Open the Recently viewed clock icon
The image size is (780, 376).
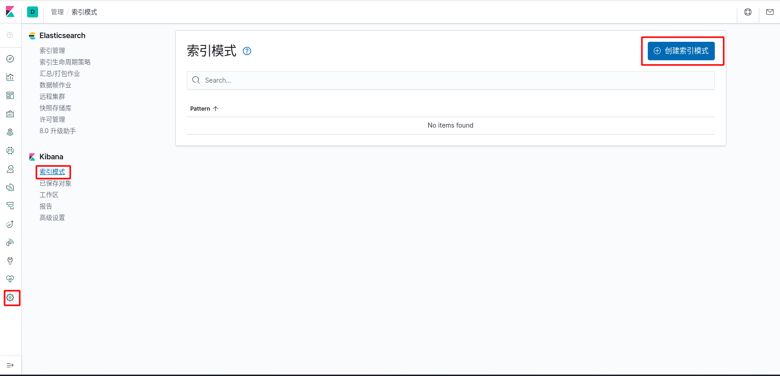10,35
